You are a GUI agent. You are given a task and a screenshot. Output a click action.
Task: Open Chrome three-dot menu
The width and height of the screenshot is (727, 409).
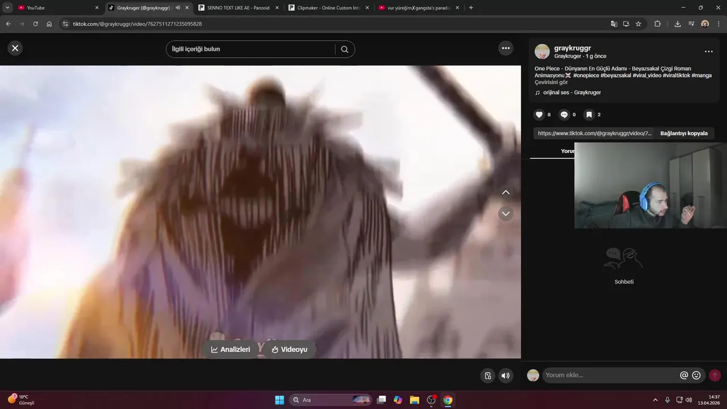coord(718,24)
